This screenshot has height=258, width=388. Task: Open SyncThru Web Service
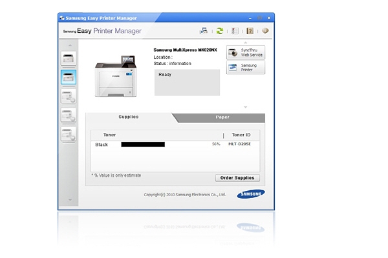[246, 52]
